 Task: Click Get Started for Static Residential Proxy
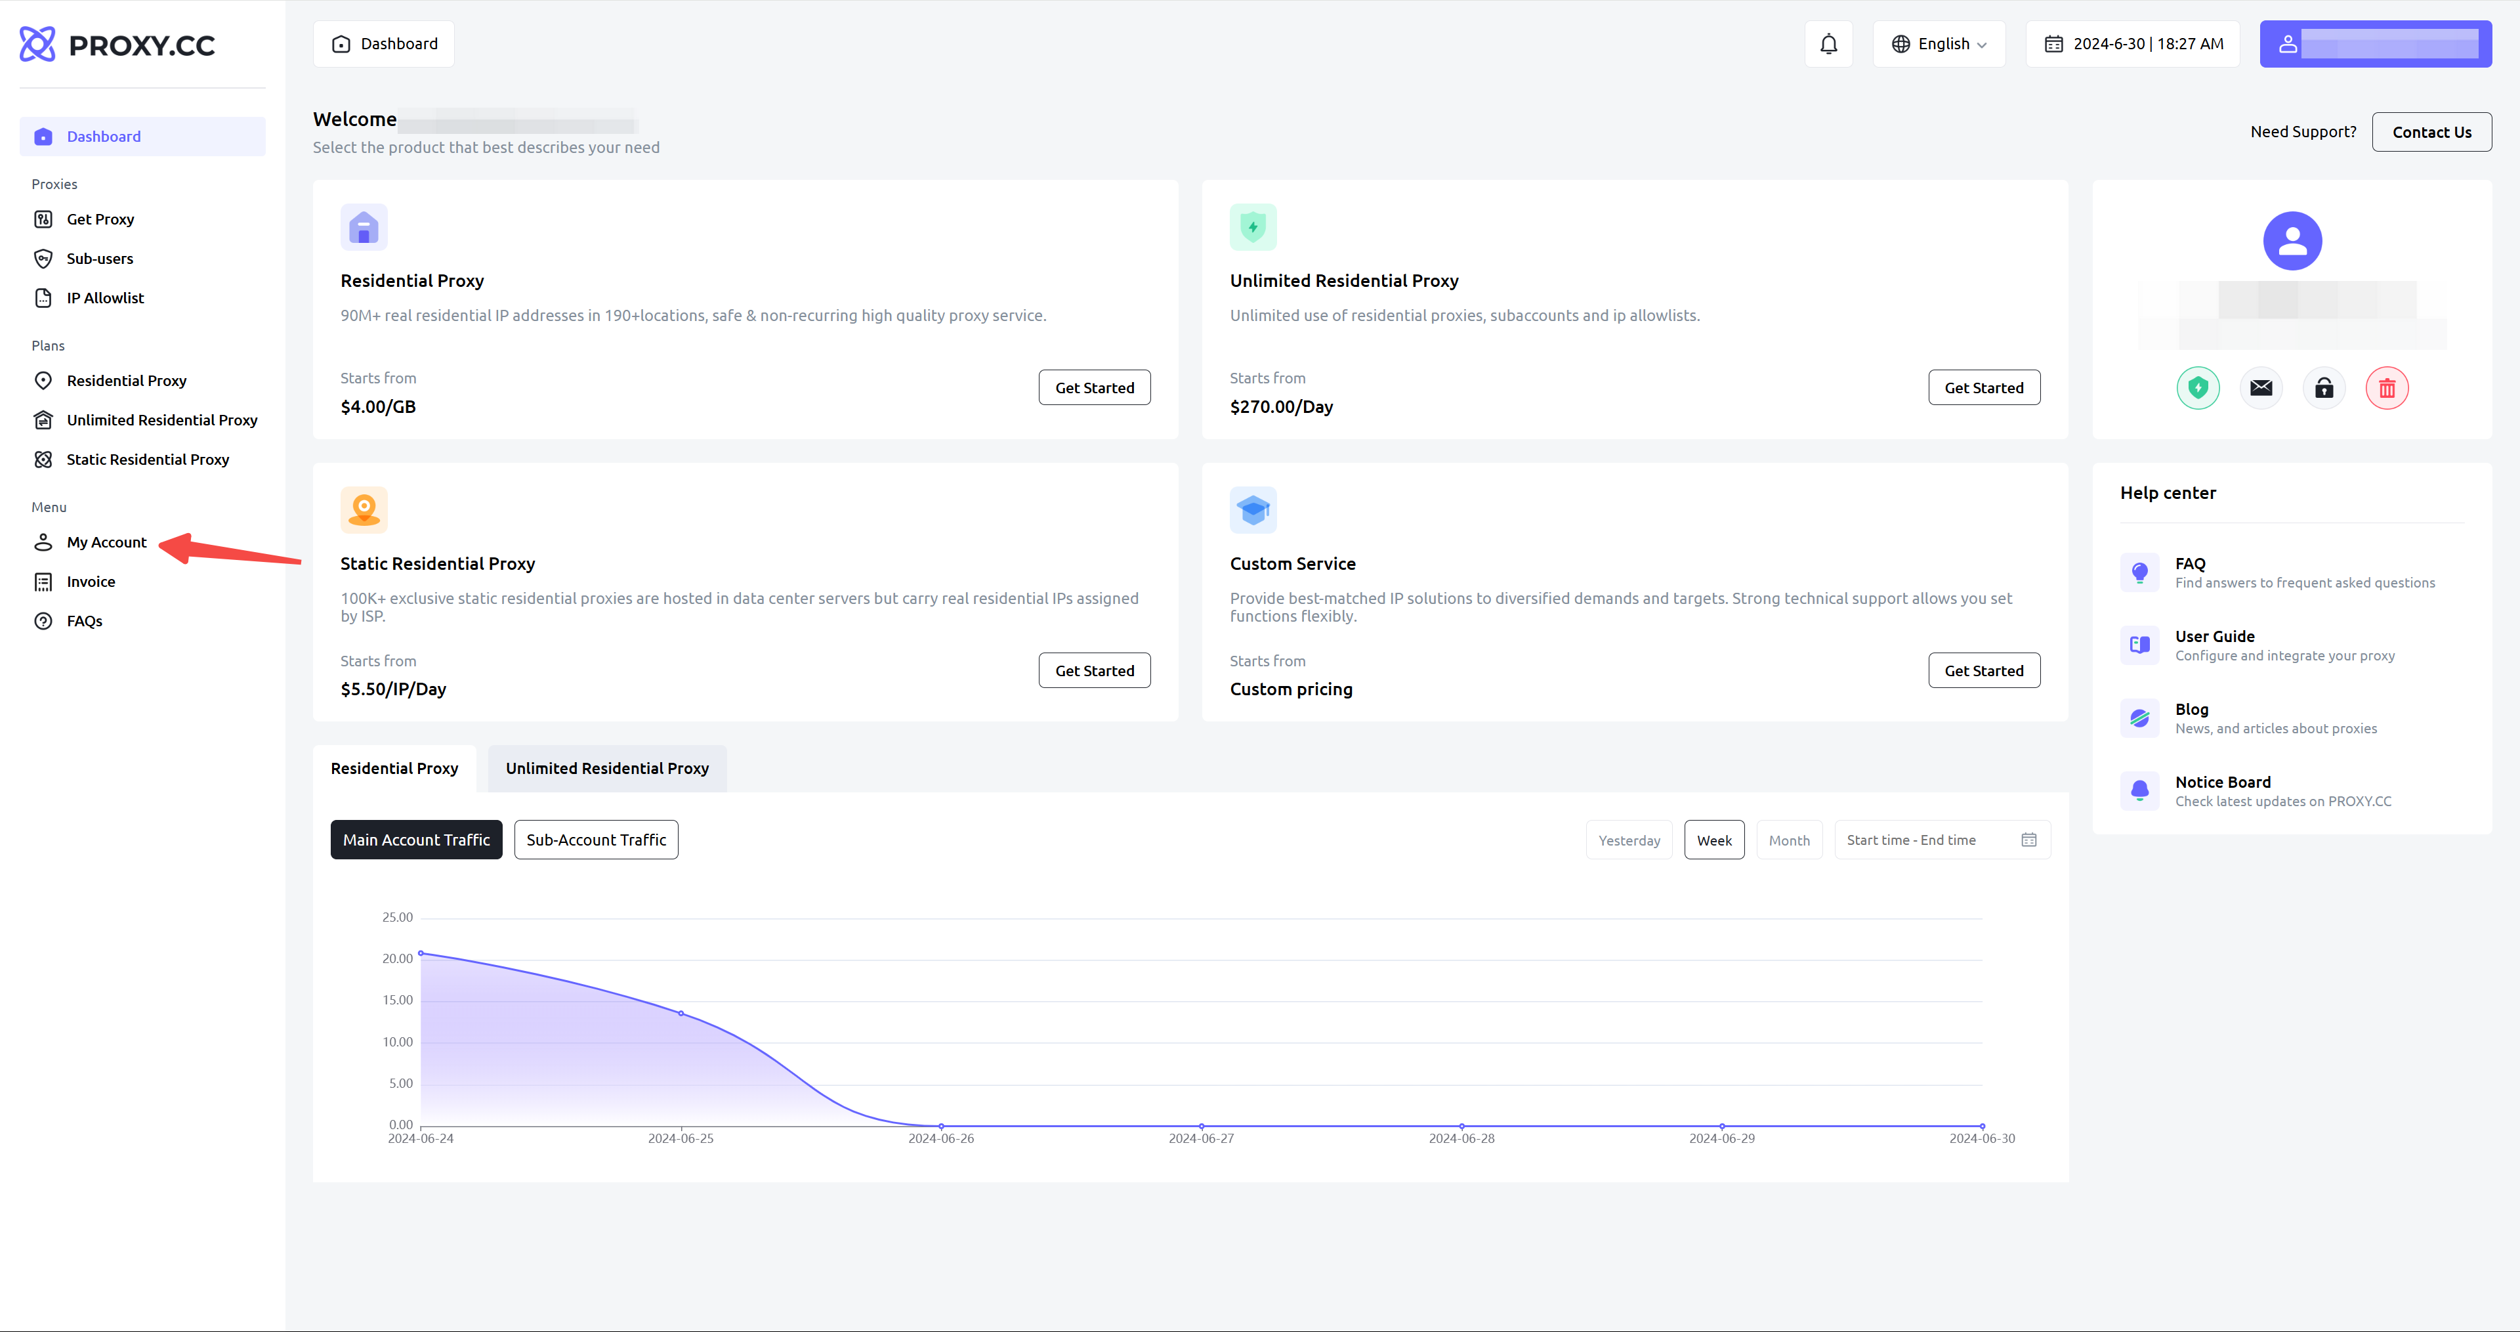(x=1095, y=670)
